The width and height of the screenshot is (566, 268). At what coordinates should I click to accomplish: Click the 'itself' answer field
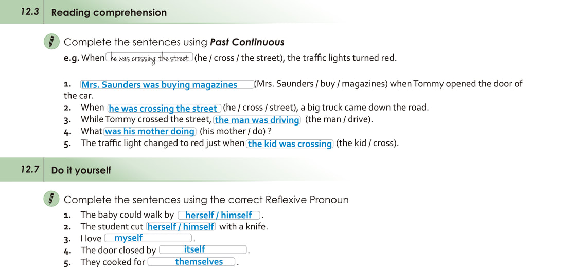point(203,249)
